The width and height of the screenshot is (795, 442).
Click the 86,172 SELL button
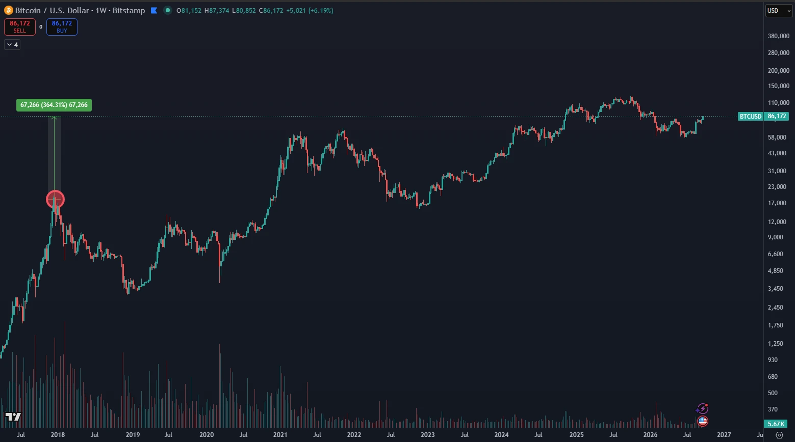pos(20,27)
